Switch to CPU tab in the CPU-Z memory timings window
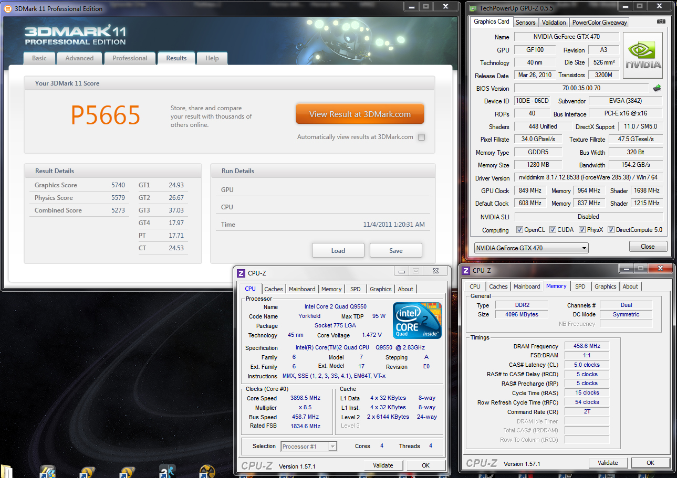677x478 pixels. coord(475,286)
